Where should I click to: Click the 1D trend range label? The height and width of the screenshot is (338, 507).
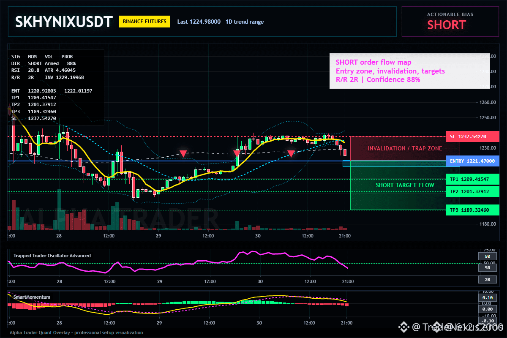[245, 22]
